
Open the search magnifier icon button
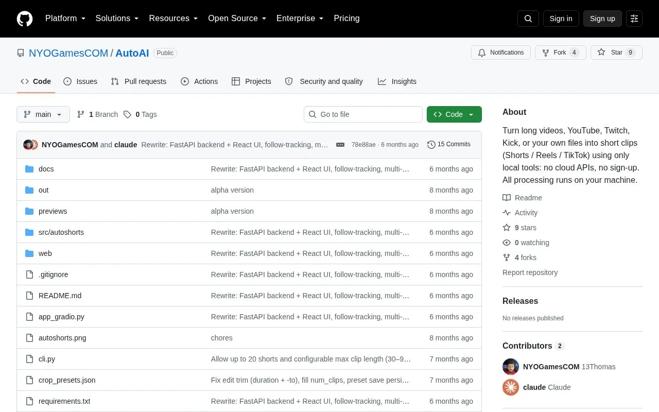(x=528, y=19)
